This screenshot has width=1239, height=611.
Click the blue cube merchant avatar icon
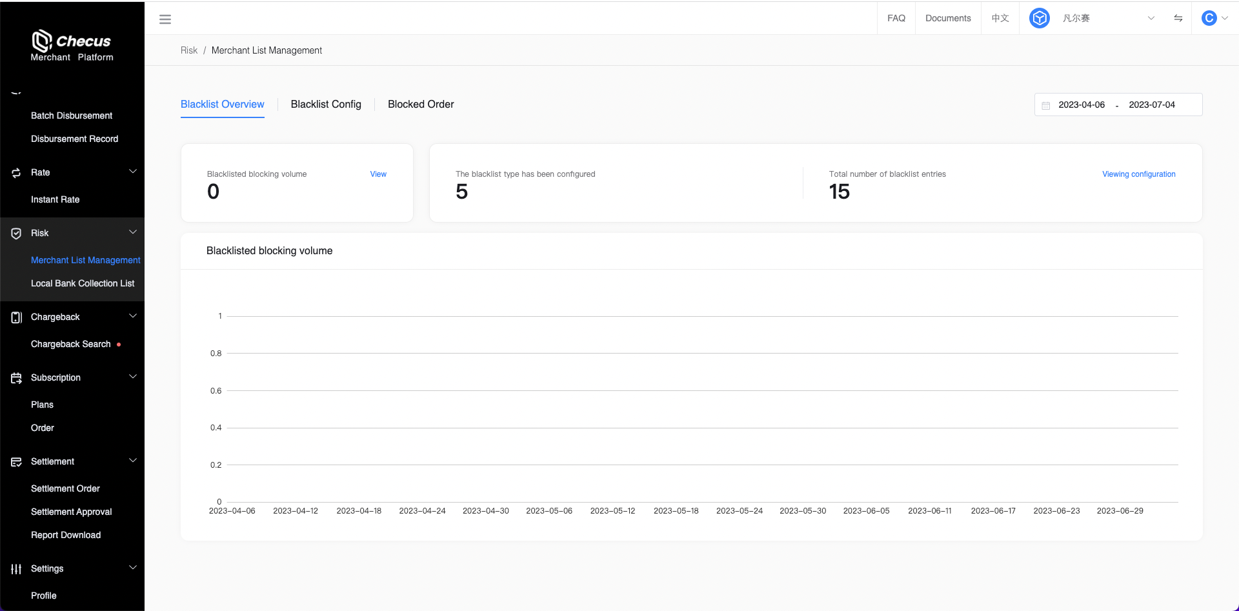tap(1039, 18)
